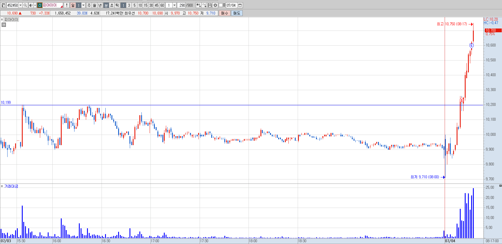Viewport: 502px width, 244px height.
Task: Click the save chart floppy disk icon
Action: 210,5
